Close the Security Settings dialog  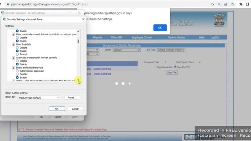pyautogui.click(x=83, y=19)
